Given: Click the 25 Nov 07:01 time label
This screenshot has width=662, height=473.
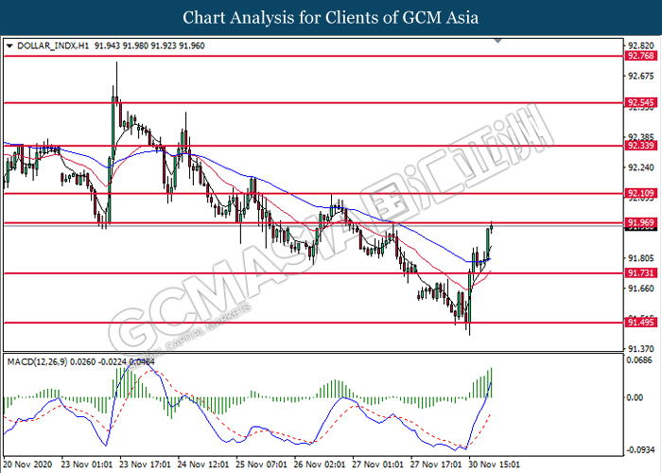Looking at the screenshot, I should click(x=262, y=464).
